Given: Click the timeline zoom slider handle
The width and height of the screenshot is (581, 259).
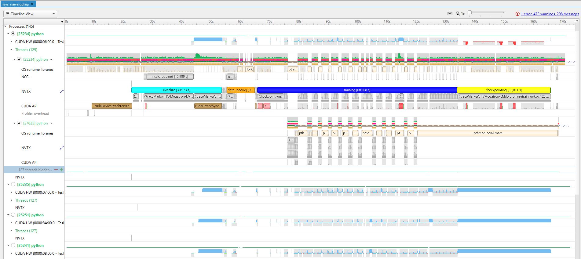Looking at the screenshot, I should tap(470, 12).
